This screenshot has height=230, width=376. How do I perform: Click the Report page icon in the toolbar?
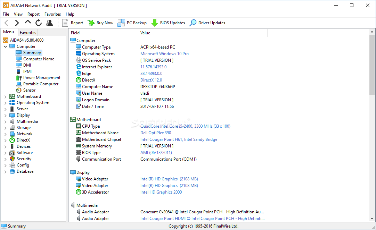(x=65, y=23)
